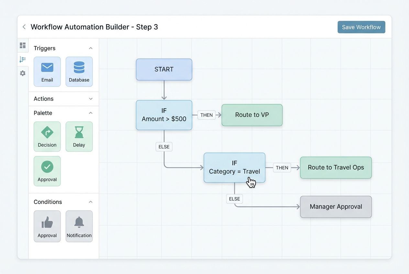The image size is (409, 274).
Task: Open workflow settings via the gear icon
Action: pyautogui.click(x=23, y=73)
